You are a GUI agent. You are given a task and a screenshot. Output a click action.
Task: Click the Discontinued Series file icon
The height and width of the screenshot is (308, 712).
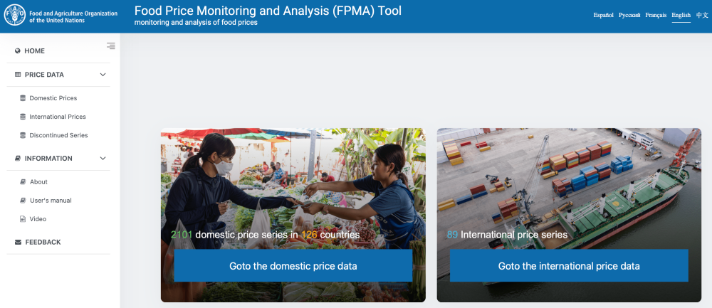pyautogui.click(x=23, y=135)
